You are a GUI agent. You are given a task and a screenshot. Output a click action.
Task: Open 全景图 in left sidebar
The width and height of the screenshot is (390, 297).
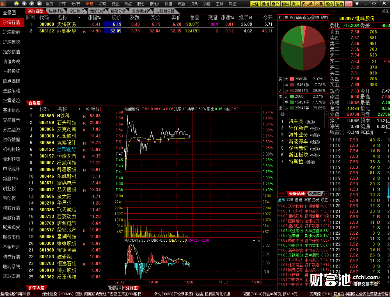10,13
